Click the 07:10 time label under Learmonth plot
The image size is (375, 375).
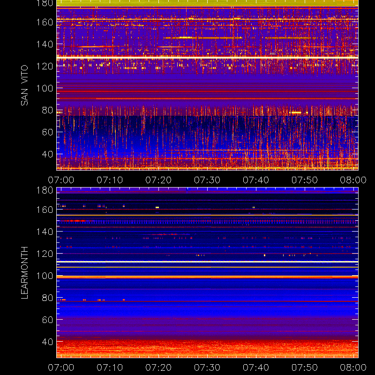click(x=110, y=367)
